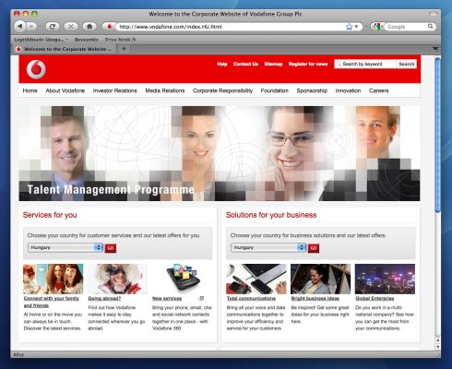Open the Investor Relations menu
Screen dimensions: 452x369
pos(114,90)
